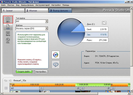The width and height of the screenshot is (133, 95).
Task: Select the C1 chapter marker
Action: coord(41,88)
